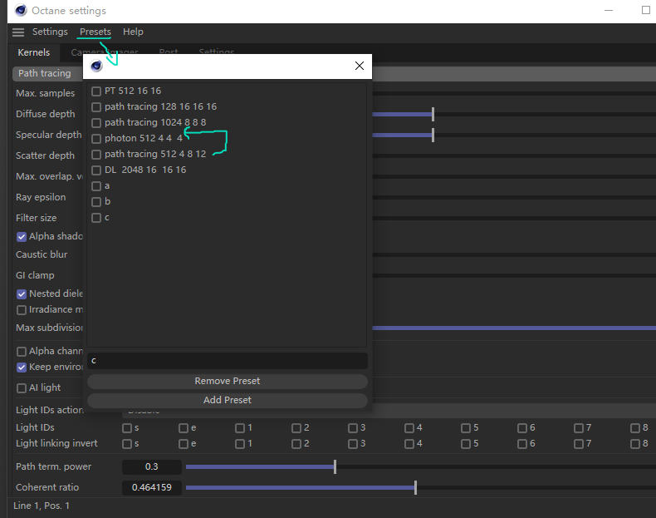Open the hamburger menu icon

18,32
